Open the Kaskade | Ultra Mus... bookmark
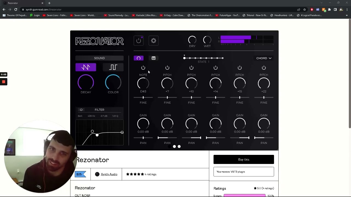Viewport: 351px width, 197px height. 145,15
